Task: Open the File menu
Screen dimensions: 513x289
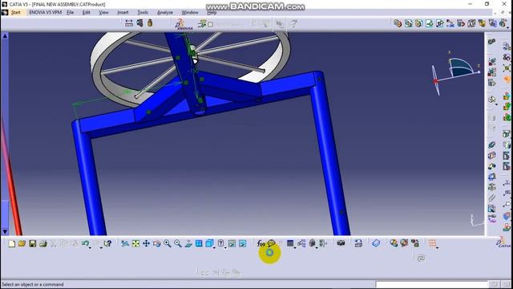Action: coord(70,13)
